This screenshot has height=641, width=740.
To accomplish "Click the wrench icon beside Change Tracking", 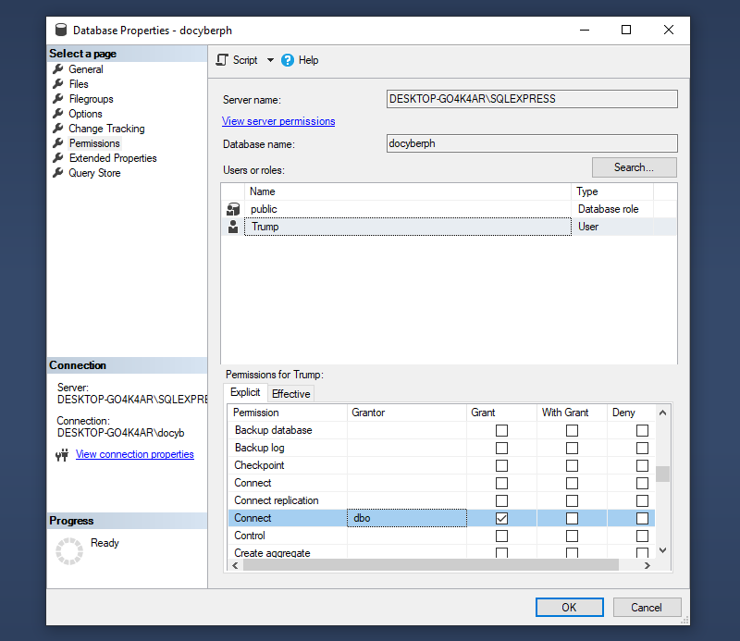I will pyautogui.click(x=58, y=129).
